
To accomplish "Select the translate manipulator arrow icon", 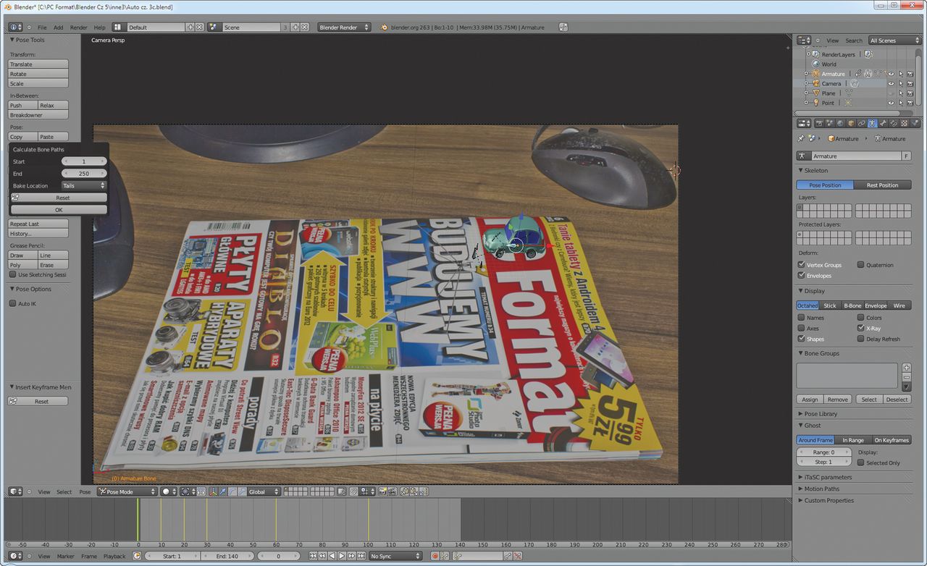I will click(222, 491).
